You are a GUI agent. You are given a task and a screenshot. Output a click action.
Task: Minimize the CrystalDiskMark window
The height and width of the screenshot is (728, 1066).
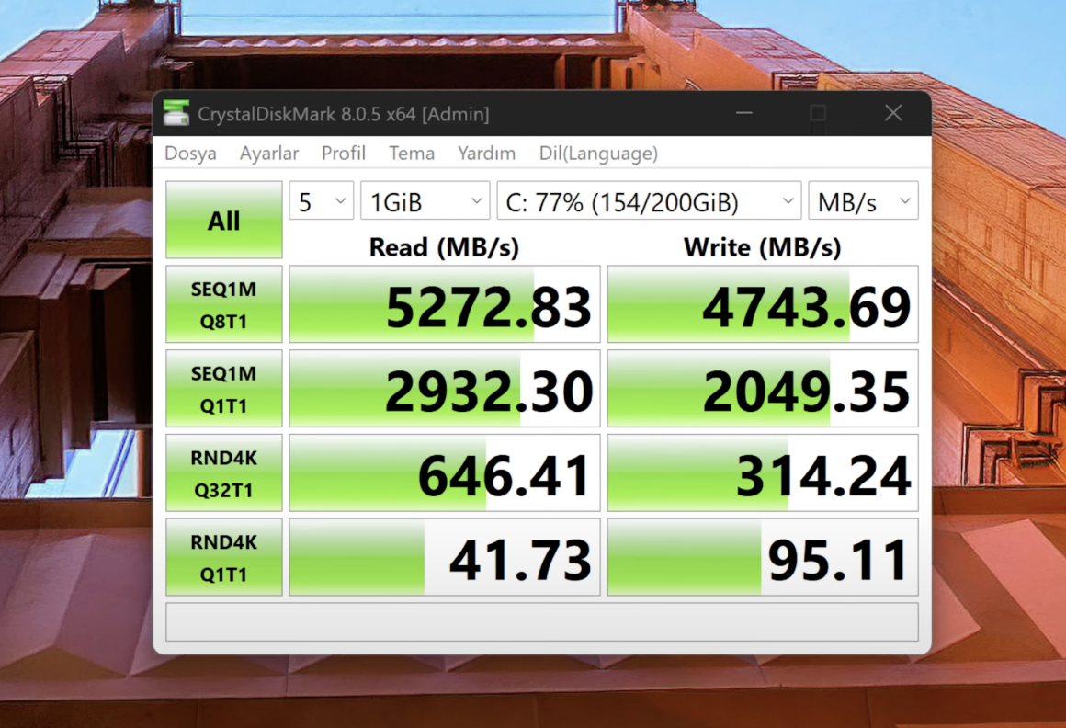pyautogui.click(x=743, y=113)
